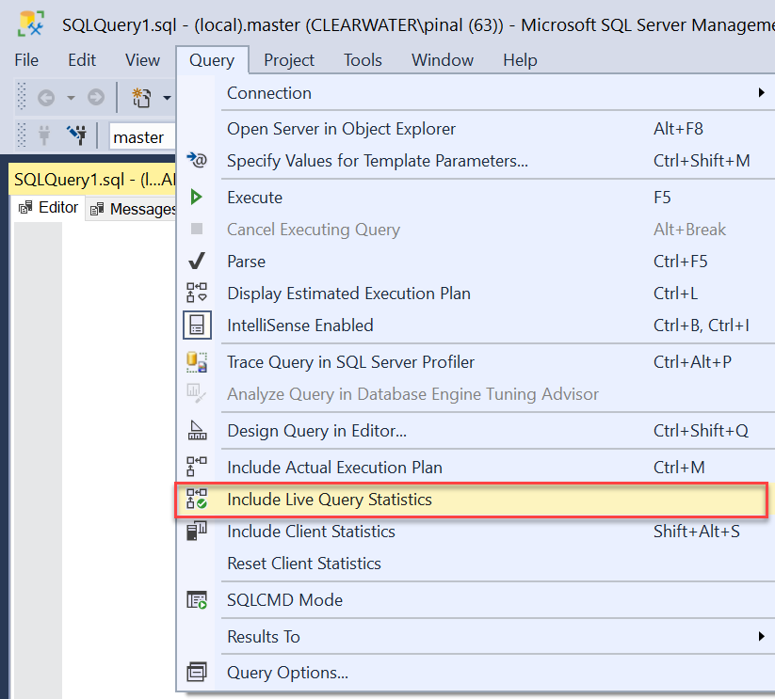Click the SSMS application icon in title bar

[x=31, y=24]
